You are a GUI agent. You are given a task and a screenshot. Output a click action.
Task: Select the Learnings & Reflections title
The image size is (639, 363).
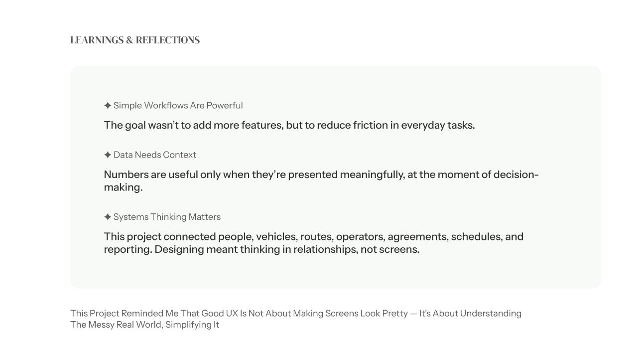(x=134, y=40)
